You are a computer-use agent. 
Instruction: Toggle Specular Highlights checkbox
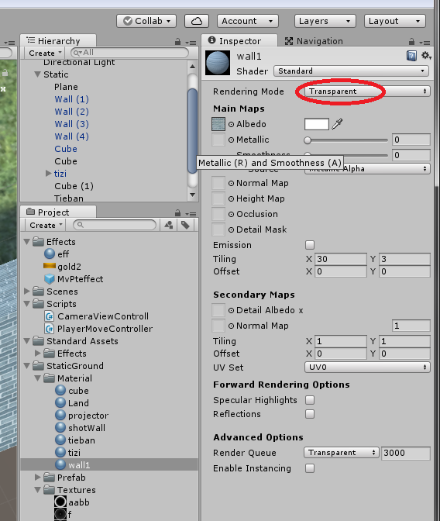310,400
